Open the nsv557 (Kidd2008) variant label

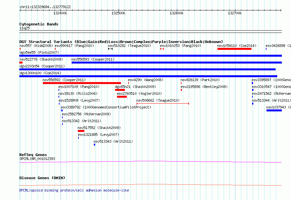36,46
